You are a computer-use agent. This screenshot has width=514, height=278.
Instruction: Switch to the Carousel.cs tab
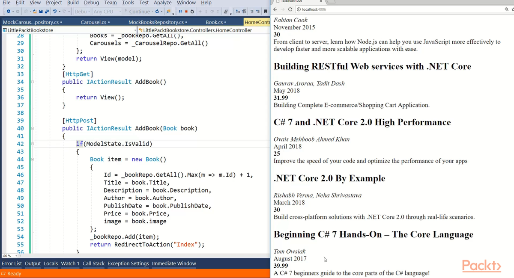coord(95,22)
